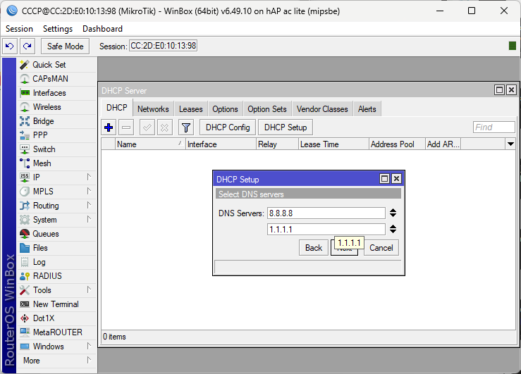Toggle Safe Mode
Screen dimensions: 521x374
[65, 46]
